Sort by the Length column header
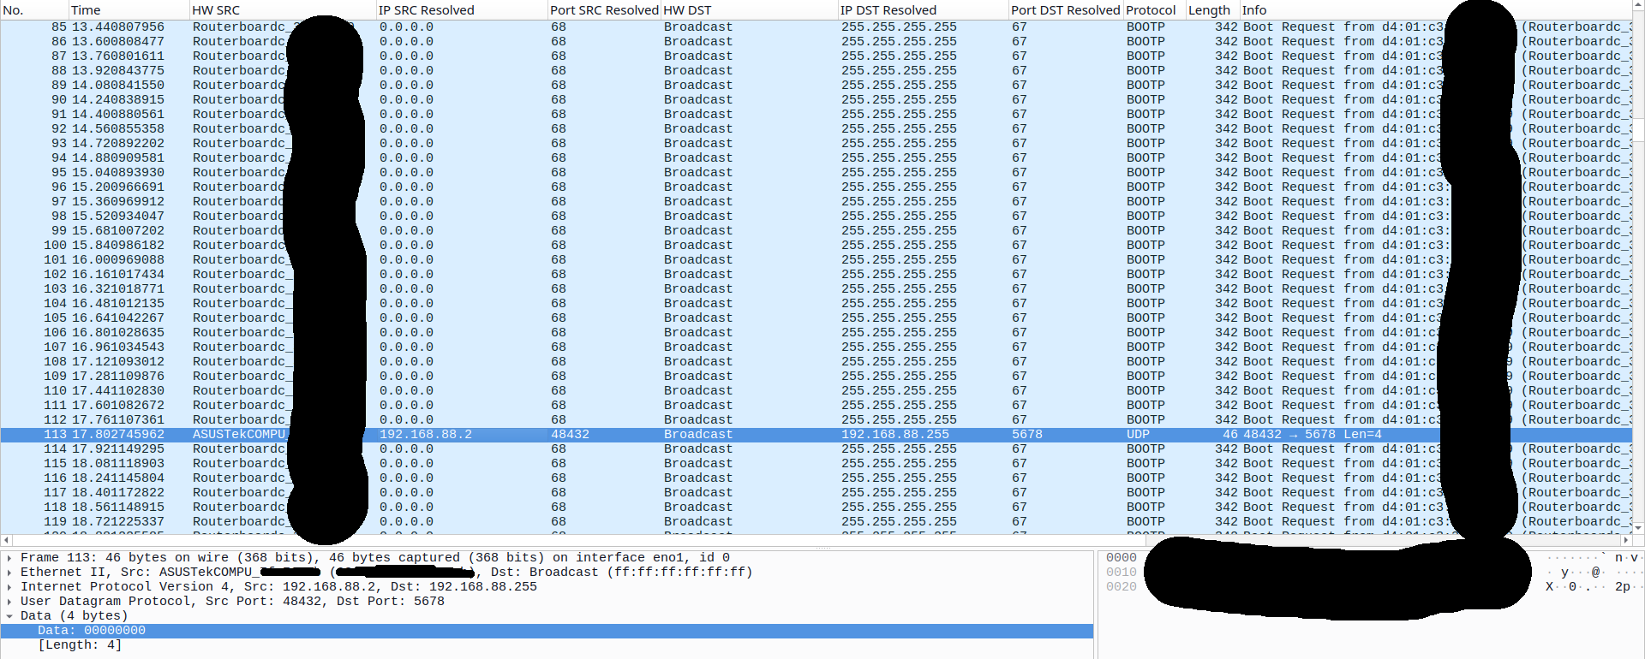This screenshot has height=659, width=1645. coord(1212,10)
